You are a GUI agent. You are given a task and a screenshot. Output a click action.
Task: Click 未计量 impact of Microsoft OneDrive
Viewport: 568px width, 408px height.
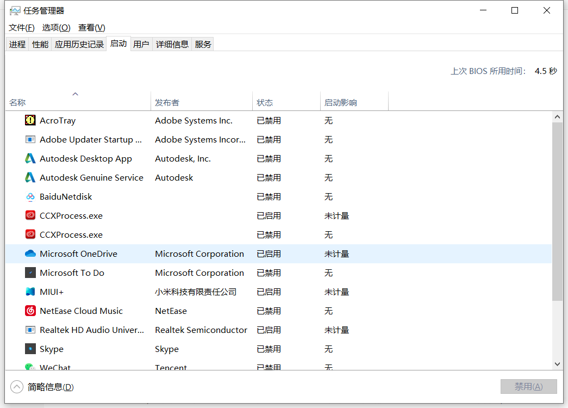point(336,254)
